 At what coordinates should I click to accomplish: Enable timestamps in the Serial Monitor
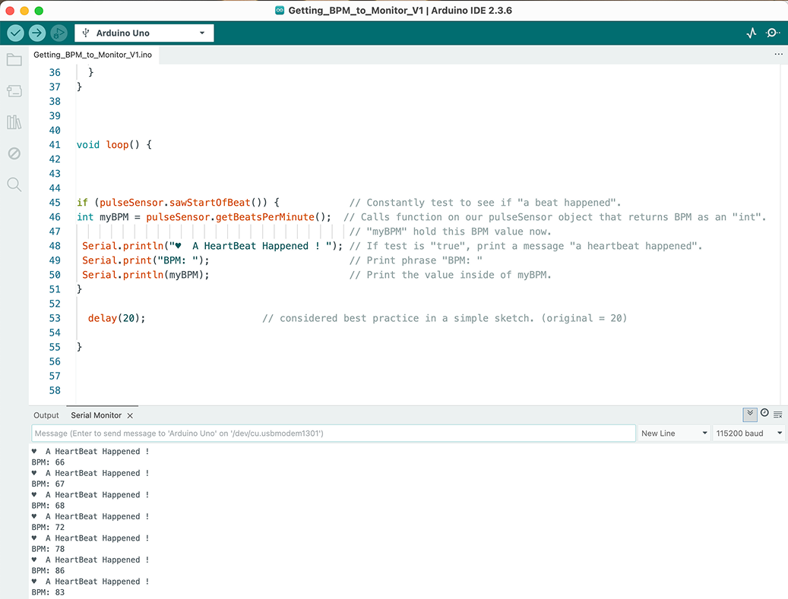[x=764, y=415]
